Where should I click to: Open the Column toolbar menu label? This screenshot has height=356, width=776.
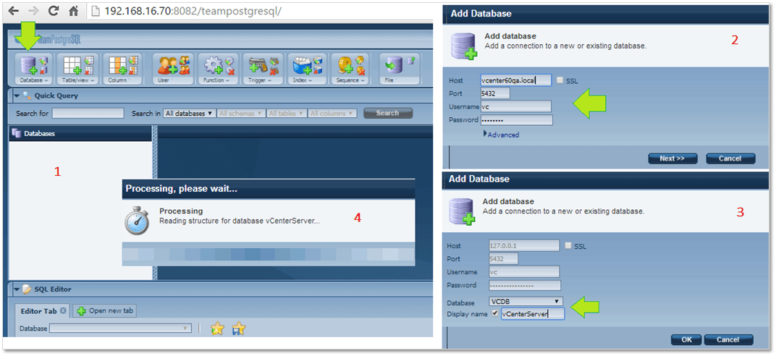(x=119, y=80)
